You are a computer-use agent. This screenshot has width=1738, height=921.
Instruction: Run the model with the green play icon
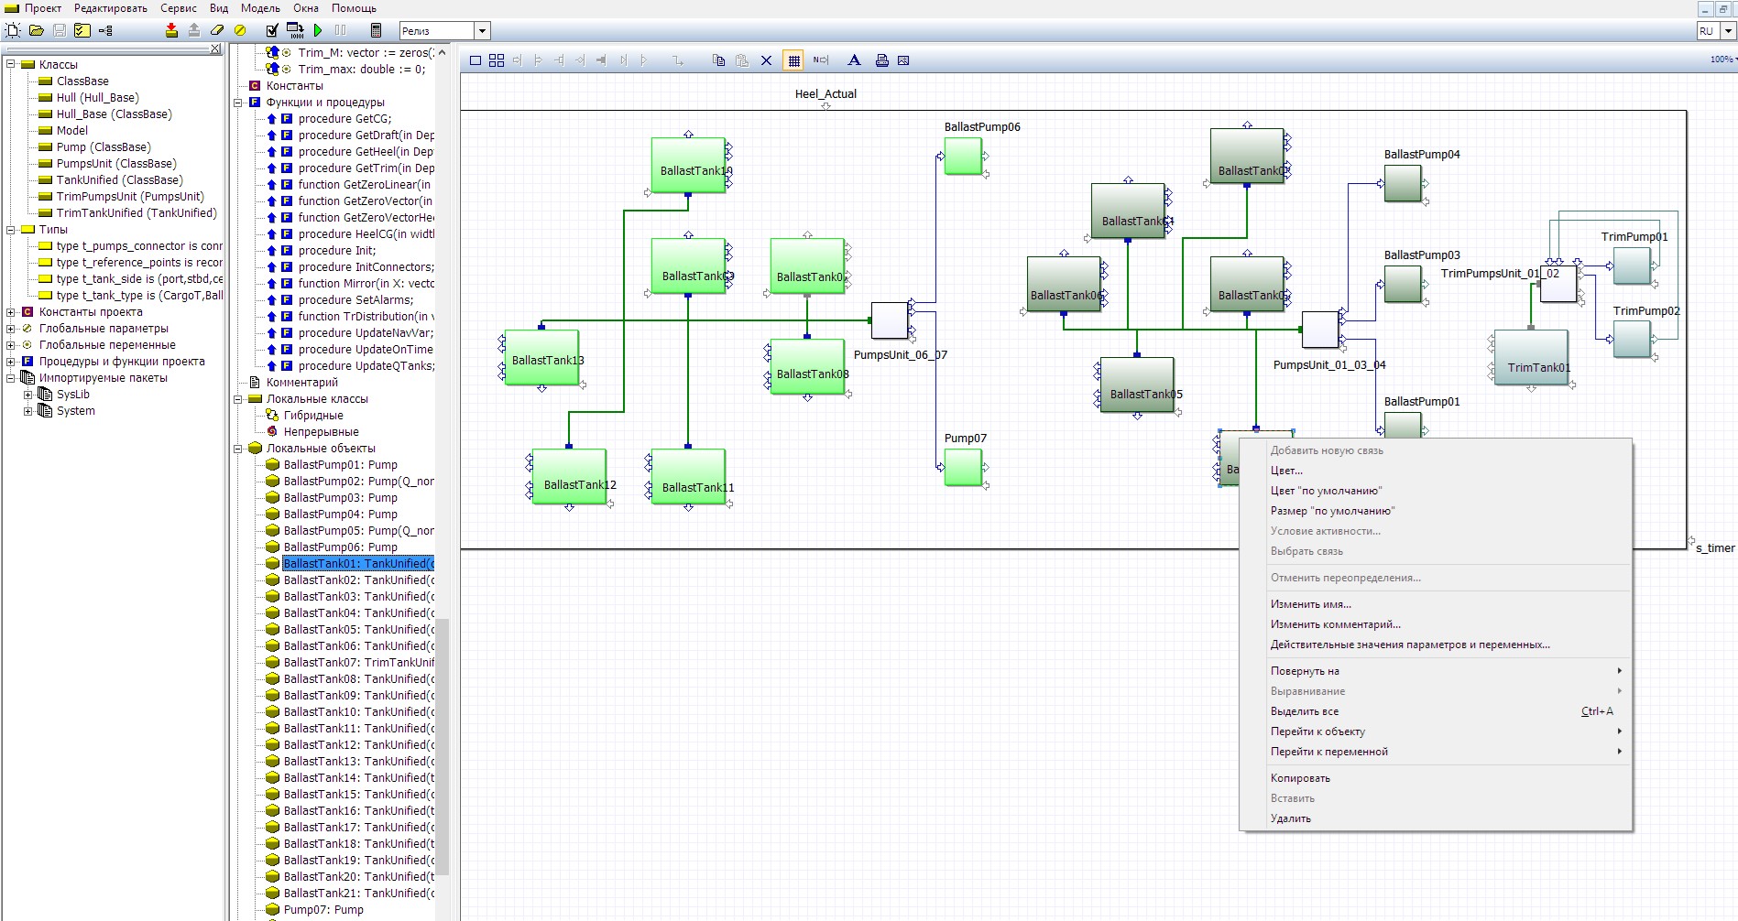(318, 30)
